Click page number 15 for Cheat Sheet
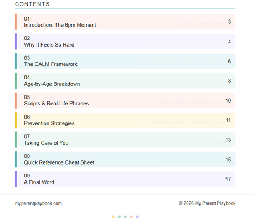 coord(228,160)
